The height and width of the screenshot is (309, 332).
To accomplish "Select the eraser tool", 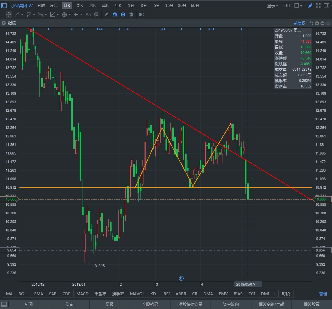I will [107, 14].
